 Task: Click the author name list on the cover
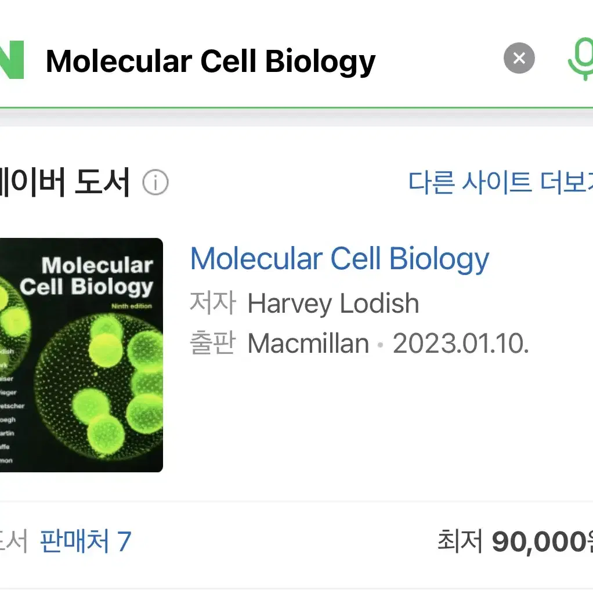12,406
